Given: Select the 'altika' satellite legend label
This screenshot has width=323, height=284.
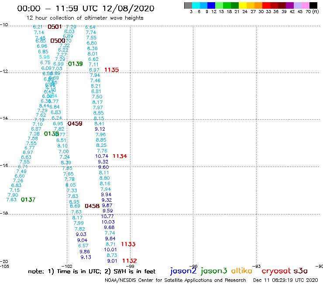Looking at the screenshot, I should pos(242,270).
